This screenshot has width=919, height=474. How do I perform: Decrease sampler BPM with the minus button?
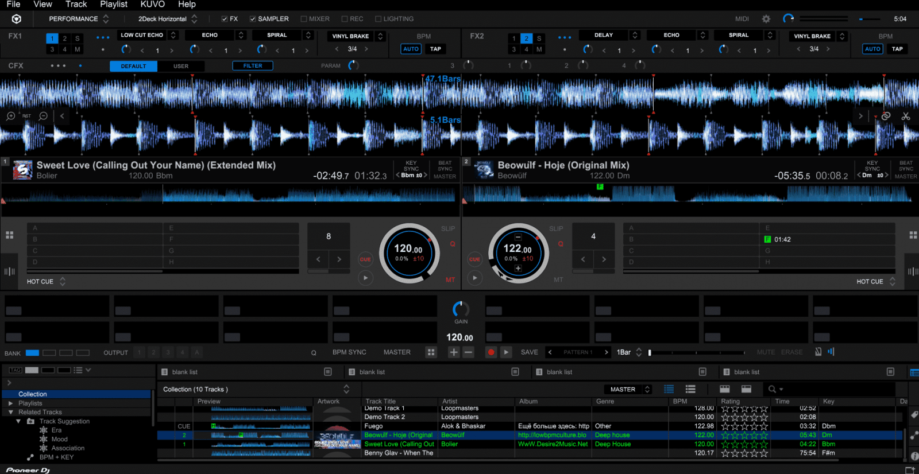click(x=469, y=352)
